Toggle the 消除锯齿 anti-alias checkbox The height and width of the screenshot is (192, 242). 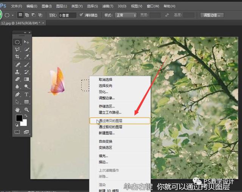tap(81, 15)
